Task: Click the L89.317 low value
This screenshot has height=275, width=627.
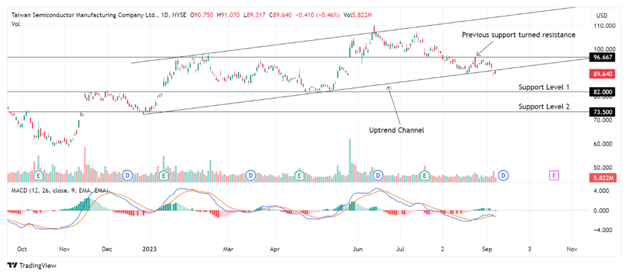Action: (254, 15)
